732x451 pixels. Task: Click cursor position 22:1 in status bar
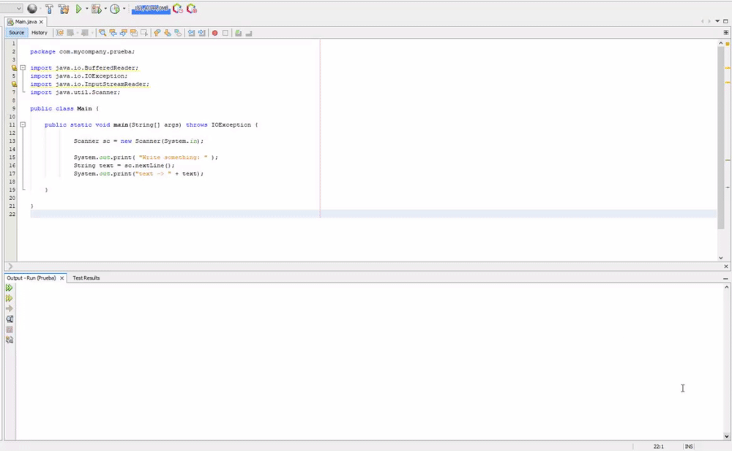tap(658, 447)
